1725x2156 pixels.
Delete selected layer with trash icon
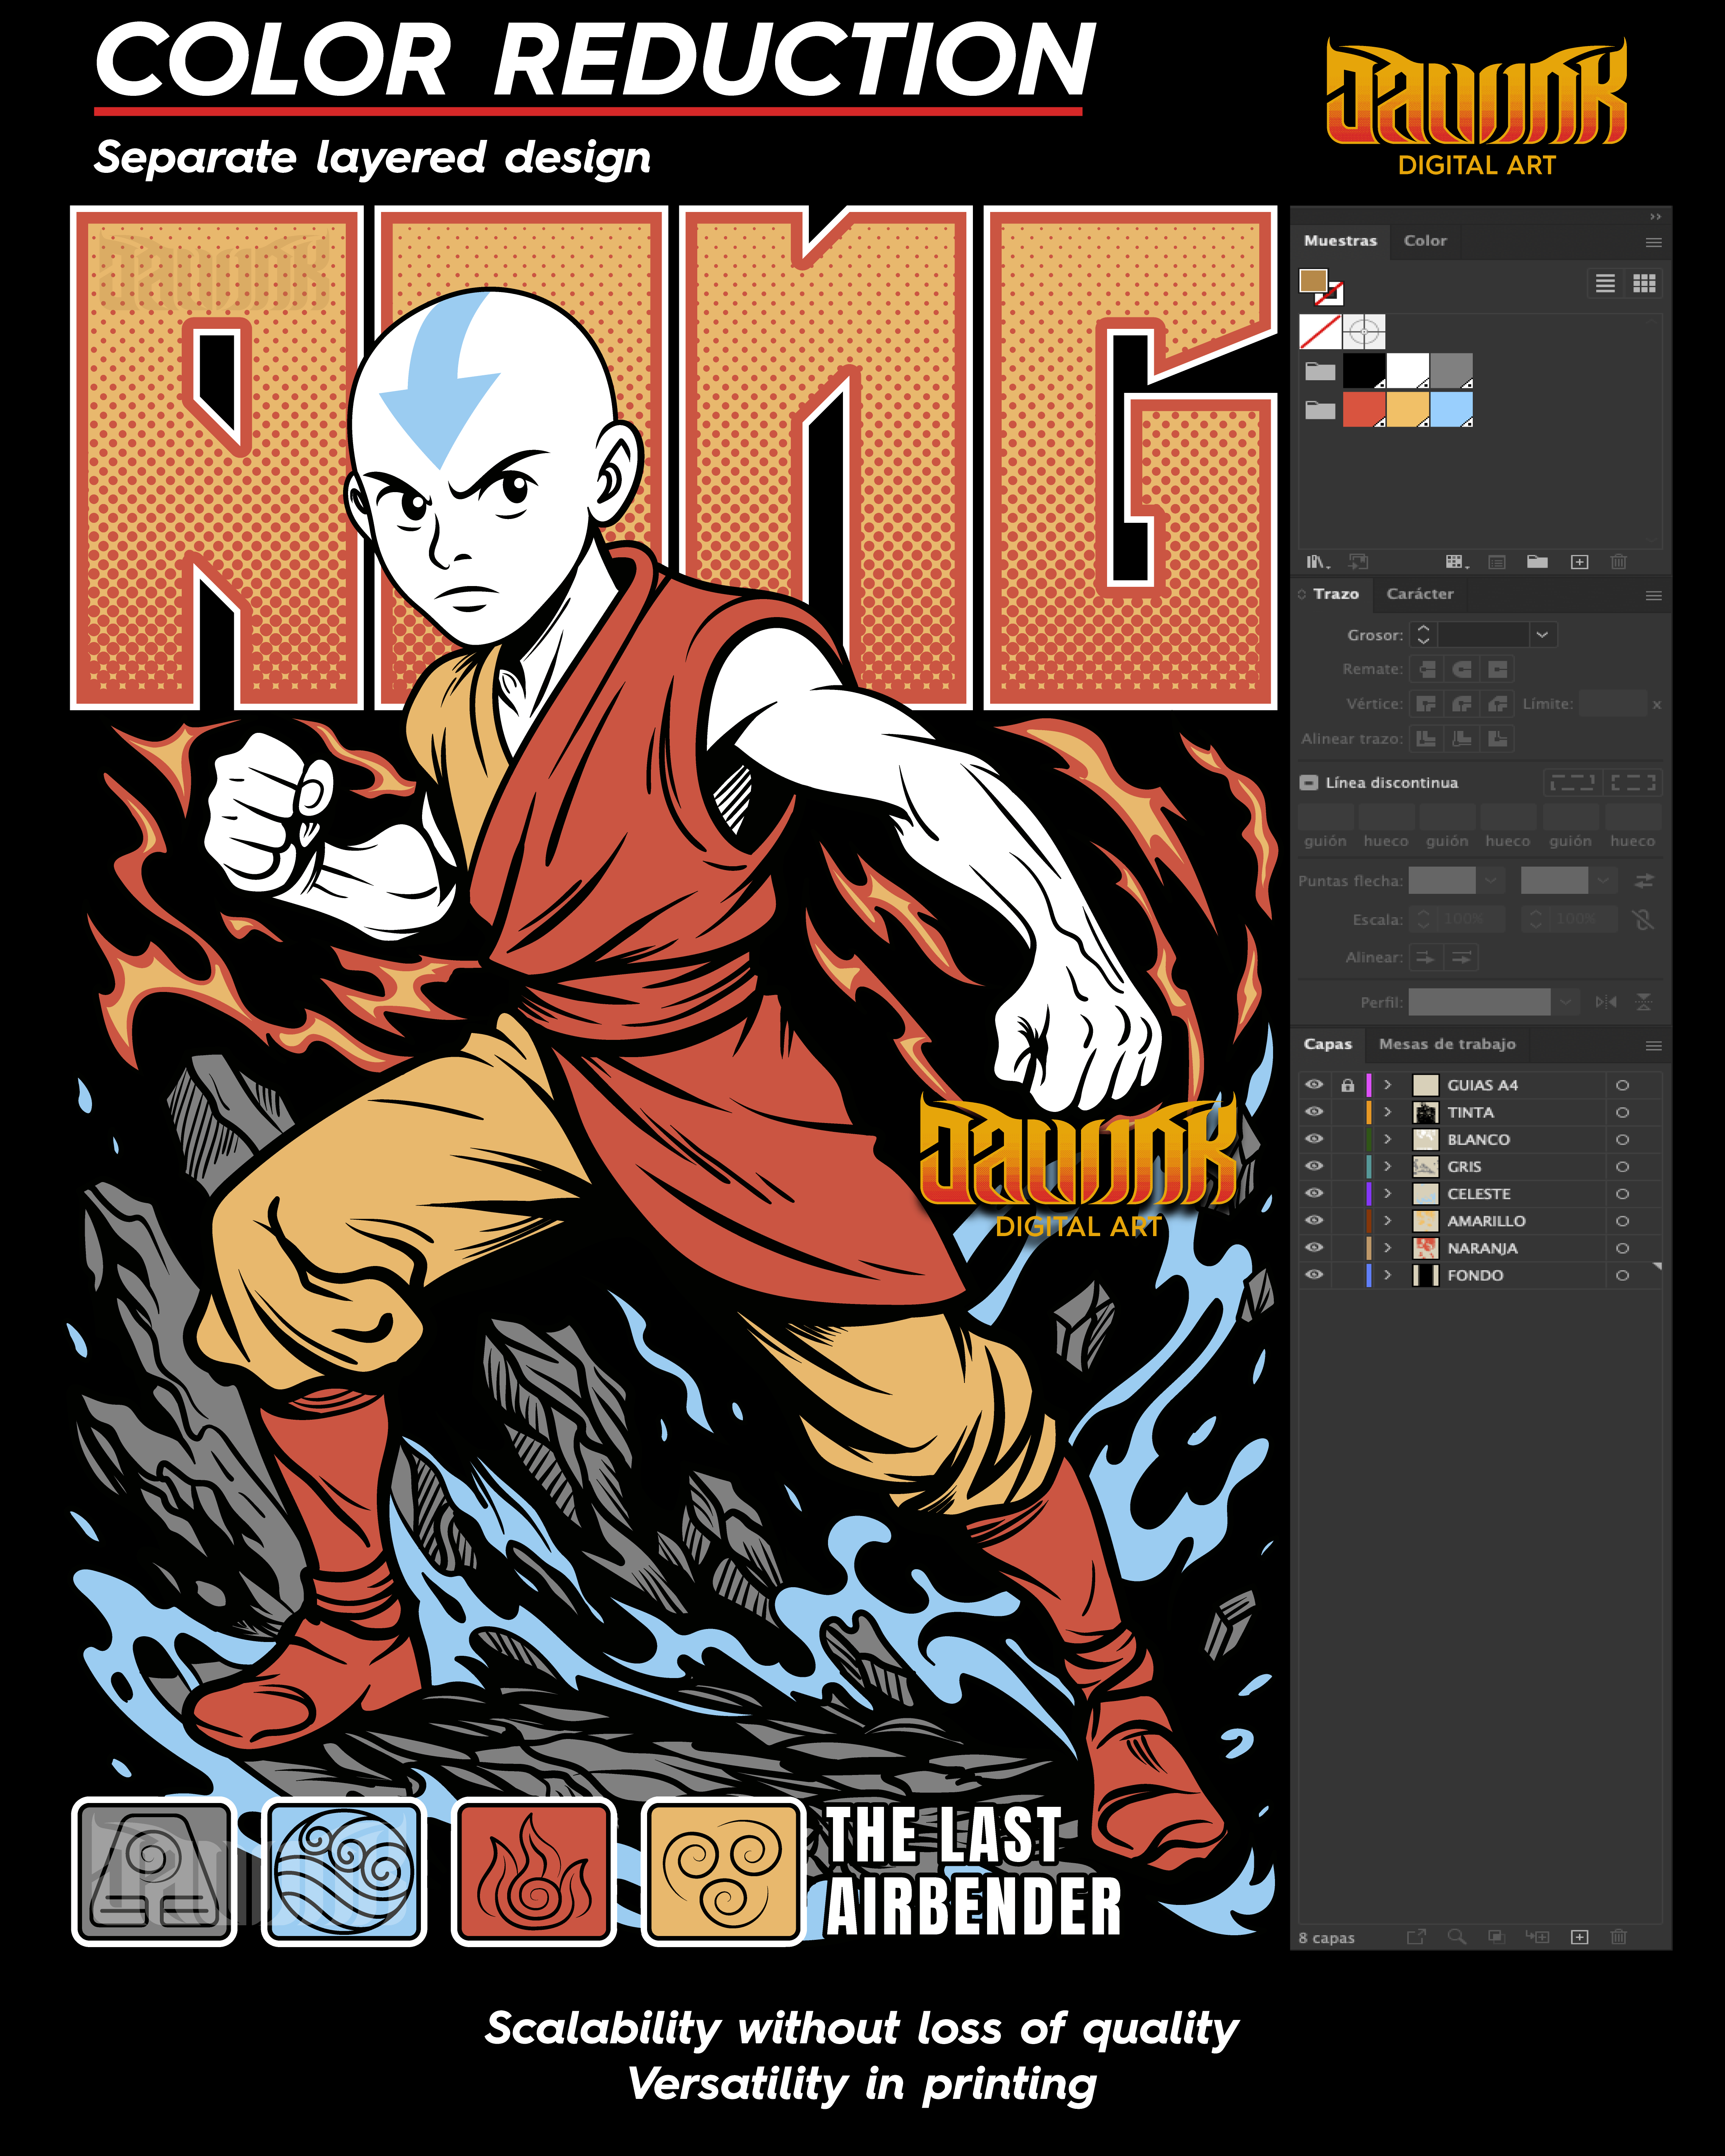[x=1618, y=1937]
